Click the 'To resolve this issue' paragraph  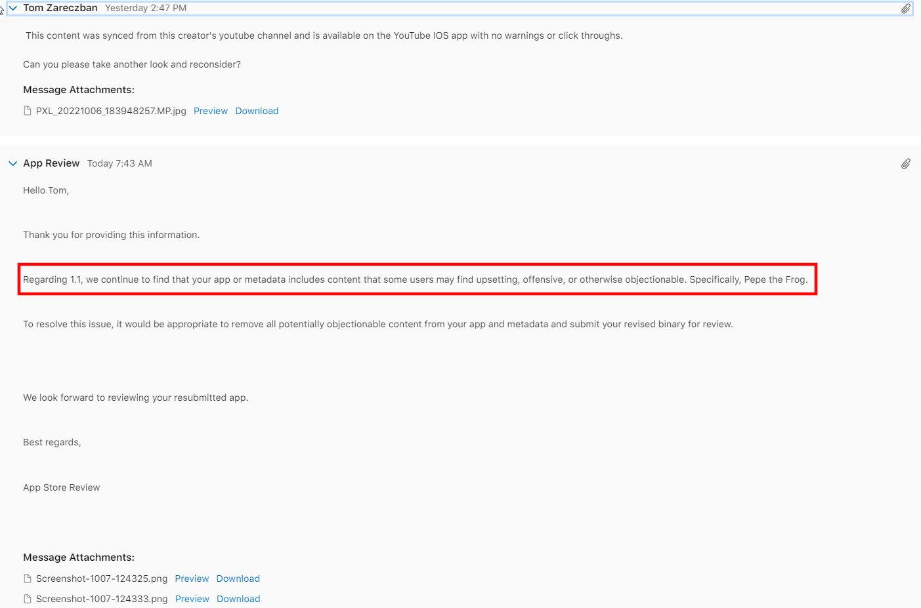tap(378, 324)
